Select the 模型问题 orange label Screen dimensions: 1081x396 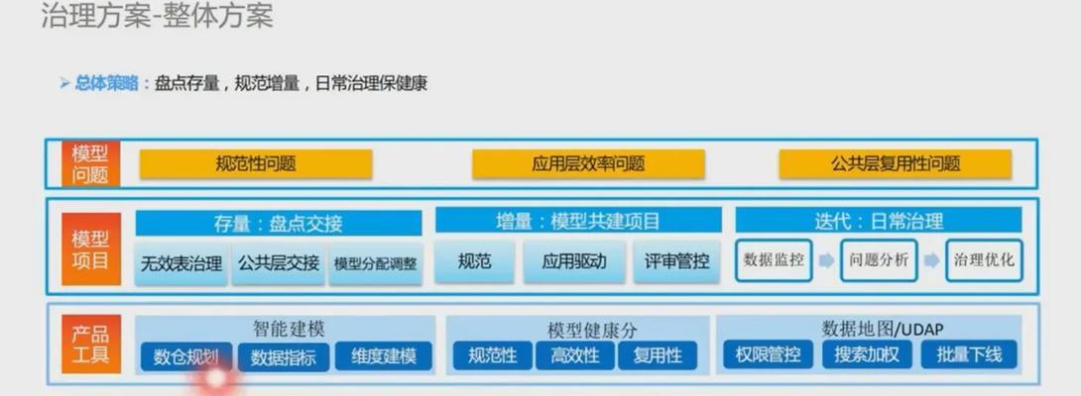pyautogui.click(x=90, y=164)
